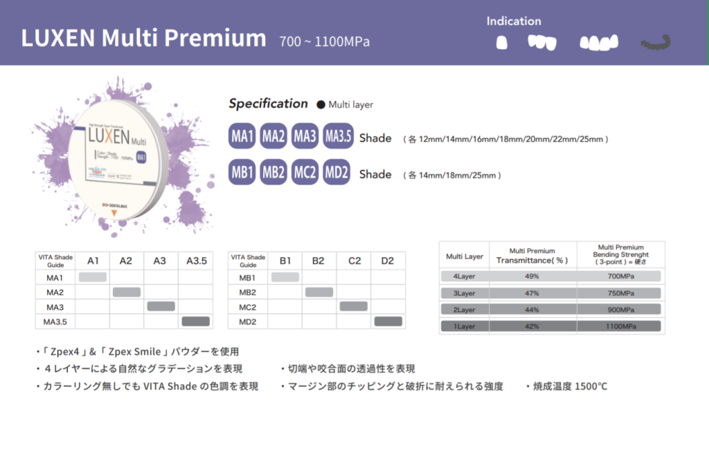This screenshot has height=450, width=709.
Task: Select the 4Layer row in the table
Action: (551, 276)
